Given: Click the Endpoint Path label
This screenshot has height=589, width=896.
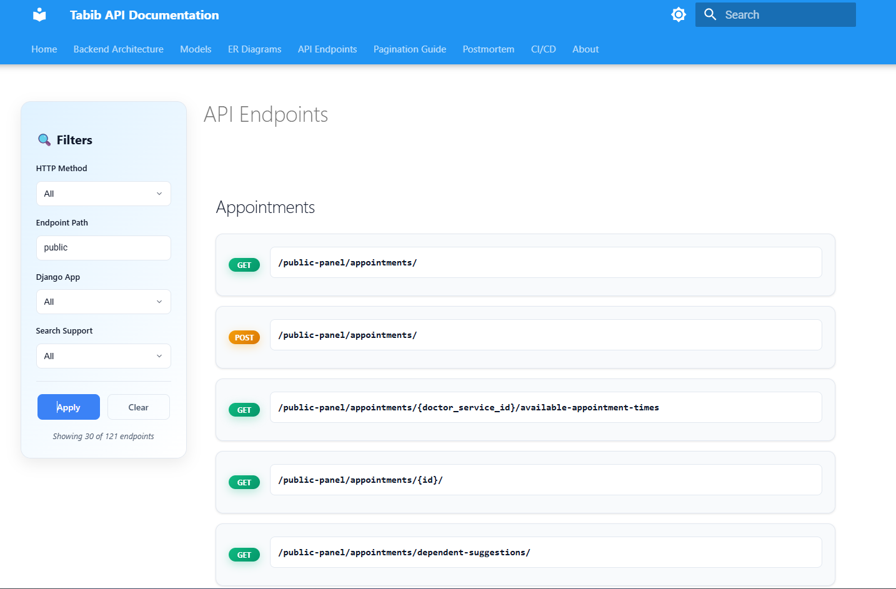Looking at the screenshot, I should click(62, 223).
